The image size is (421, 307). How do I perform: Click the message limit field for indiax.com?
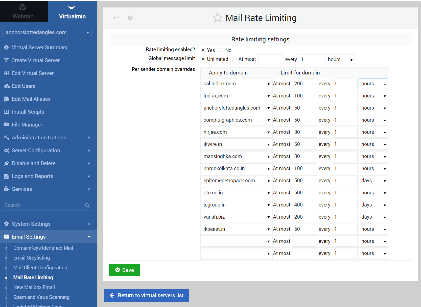pos(304,96)
